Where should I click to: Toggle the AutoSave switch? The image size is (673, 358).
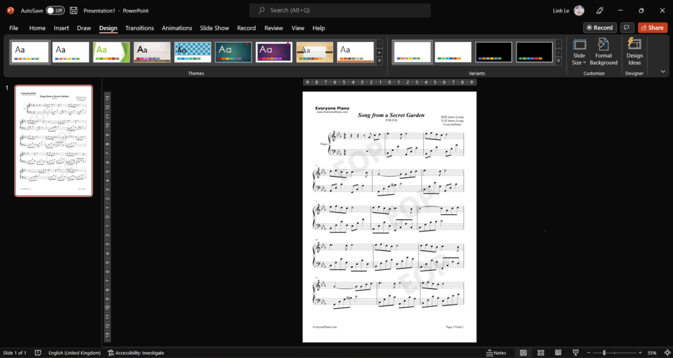pos(55,11)
